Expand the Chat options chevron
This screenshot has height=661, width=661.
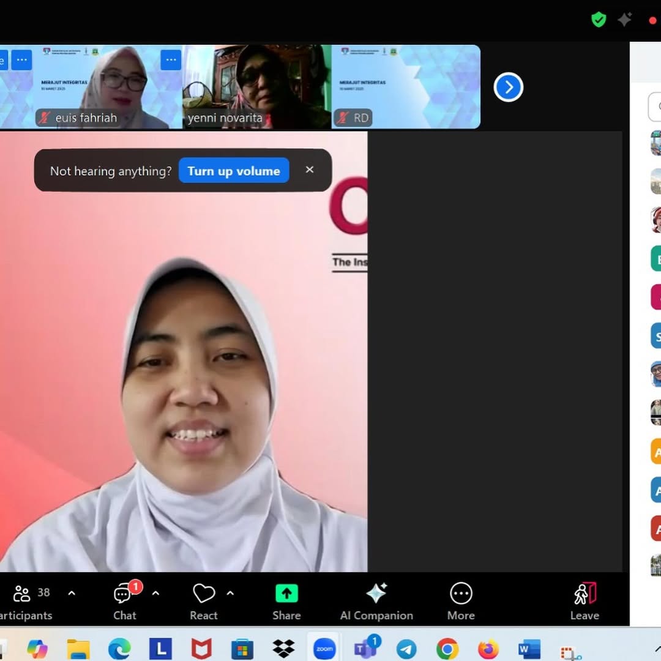point(155,593)
